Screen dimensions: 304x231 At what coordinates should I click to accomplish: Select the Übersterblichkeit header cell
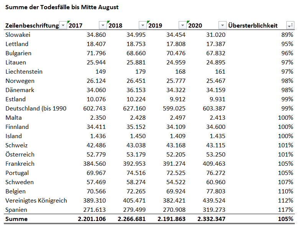coord(253,26)
